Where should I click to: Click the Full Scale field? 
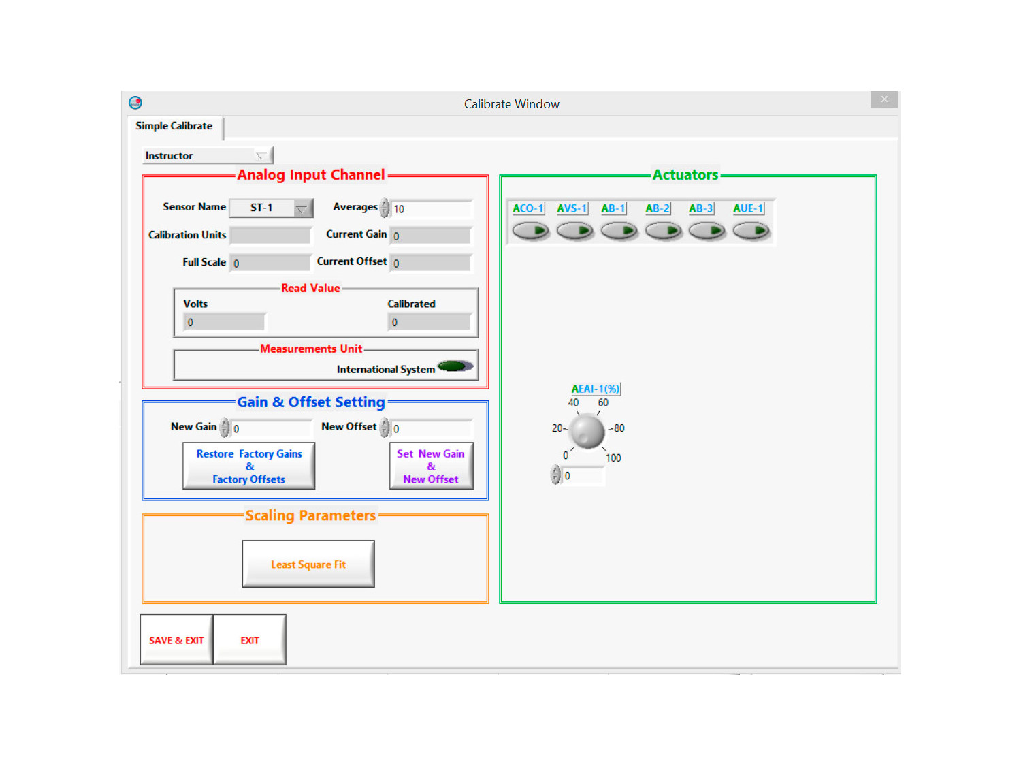(270, 263)
